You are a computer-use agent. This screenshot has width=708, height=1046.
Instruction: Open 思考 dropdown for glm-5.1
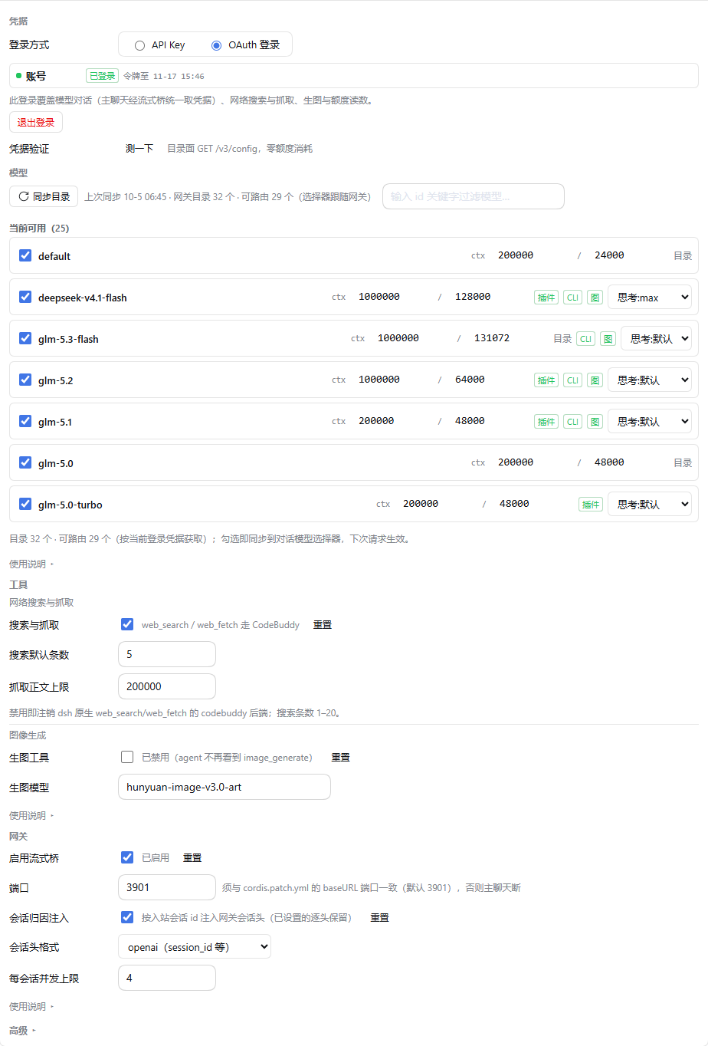point(650,422)
